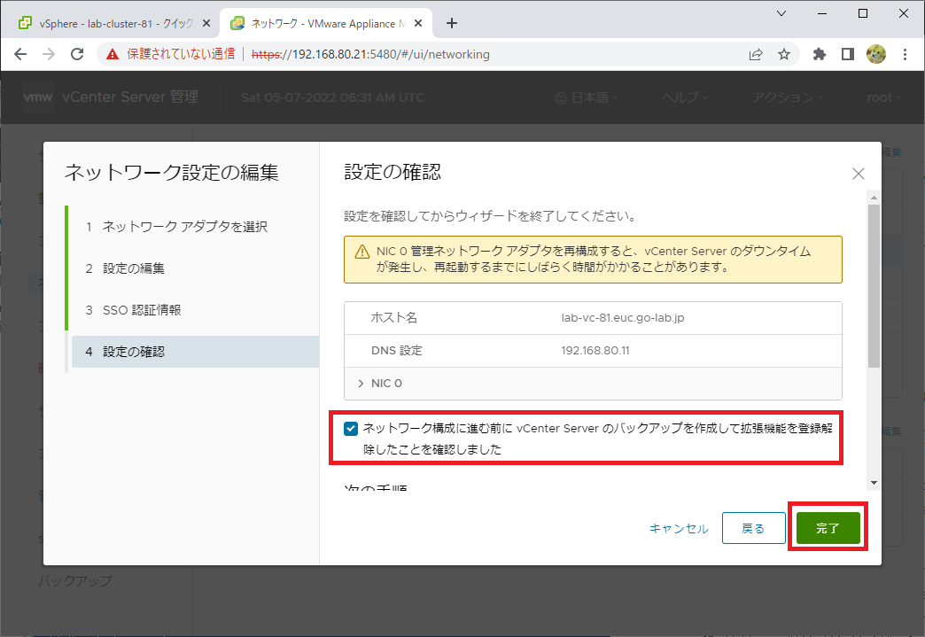Go to step 3 SSO 認証情報
925x637 pixels.
click(x=133, y=310)
